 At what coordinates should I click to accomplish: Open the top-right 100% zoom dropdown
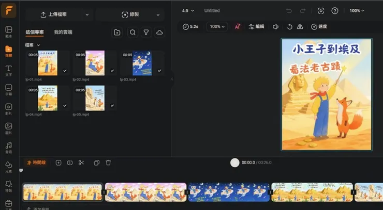coord(357,11)
